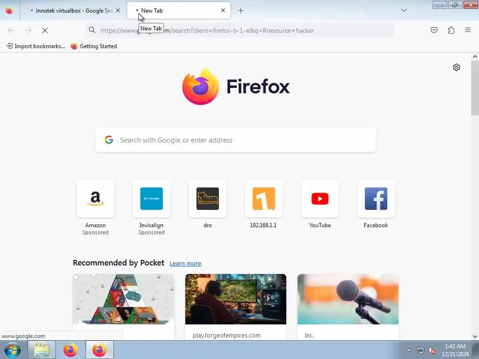Expand the list all tabs chevron

click(x=404, y=10)
